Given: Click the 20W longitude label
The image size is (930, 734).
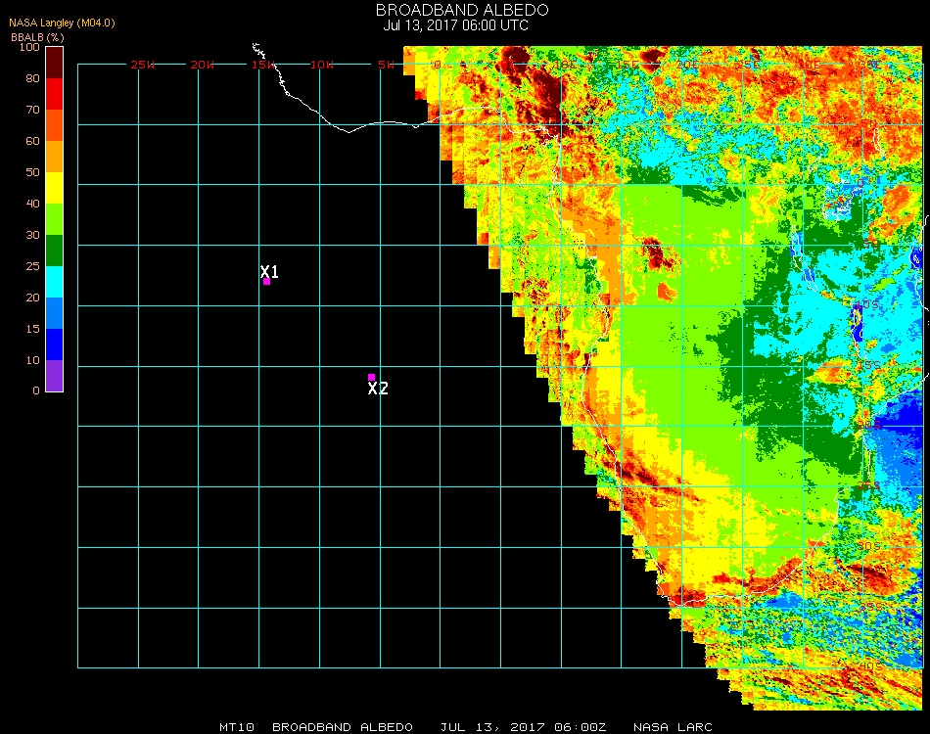Looking at the screenshot, I should 203,65.
